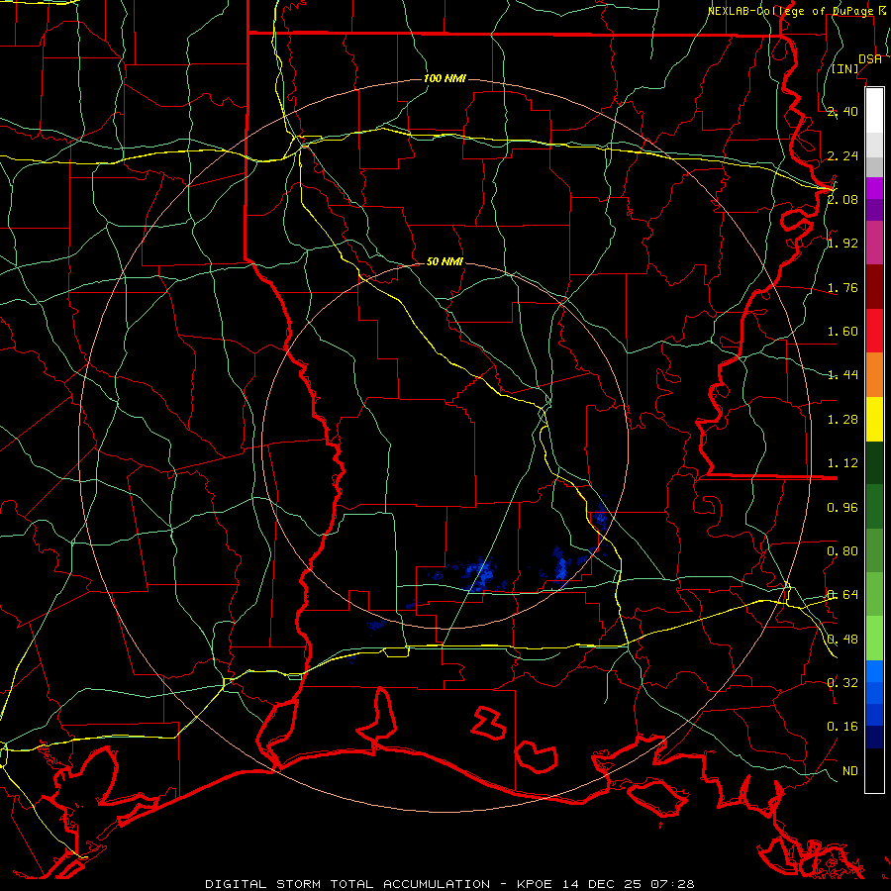Click the white swatch at 2.40

874,111
